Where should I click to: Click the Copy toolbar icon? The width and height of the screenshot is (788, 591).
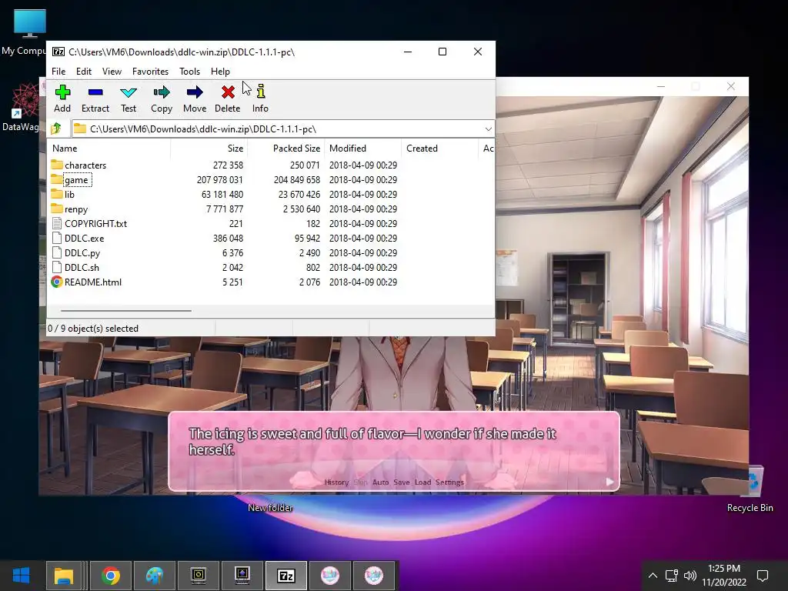click(162, 92)
